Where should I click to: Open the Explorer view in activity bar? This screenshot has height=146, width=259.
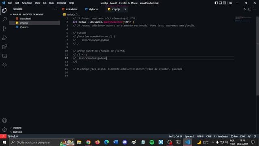(4, 10)
